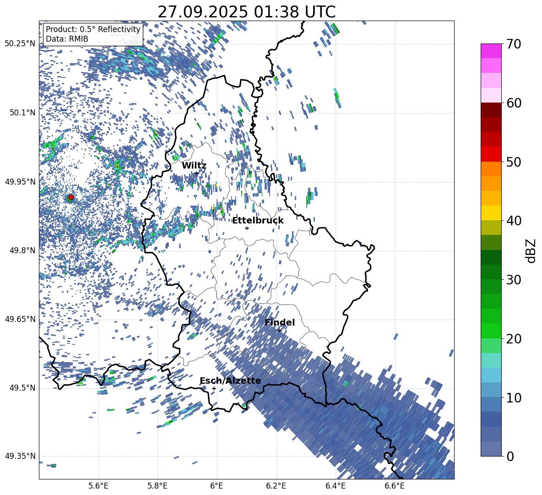Click the 49.35°N latitude tick label
542x495 pixels.
pyautogui.click(x=20, y=456)
